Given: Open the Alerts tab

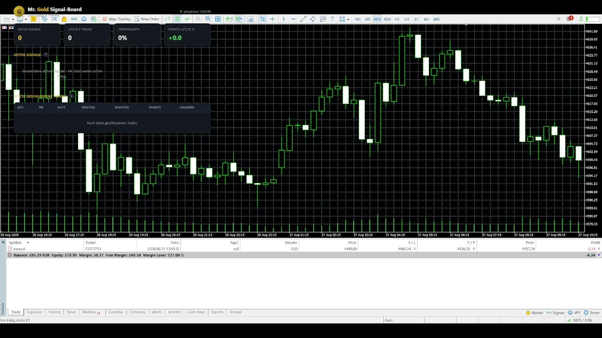Looking at the screenshot, I should coord(157,312).
